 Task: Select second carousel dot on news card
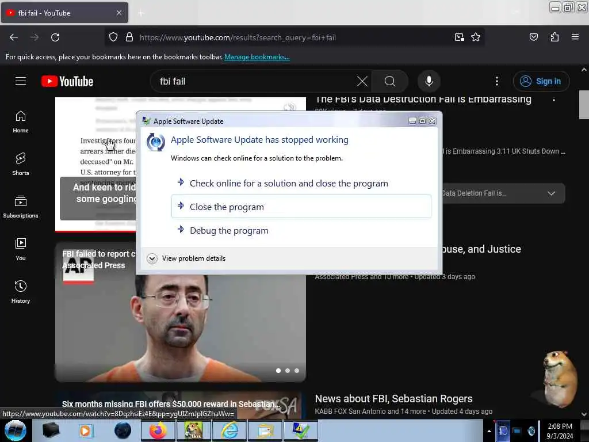click(288, 371)
